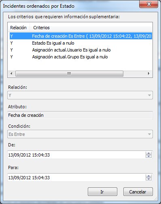Image resolution: width=161 pixels, height=204 pixels.
Task: Close the Incidentes ordenados por Estado dialog
Action: tap(149, 4)
